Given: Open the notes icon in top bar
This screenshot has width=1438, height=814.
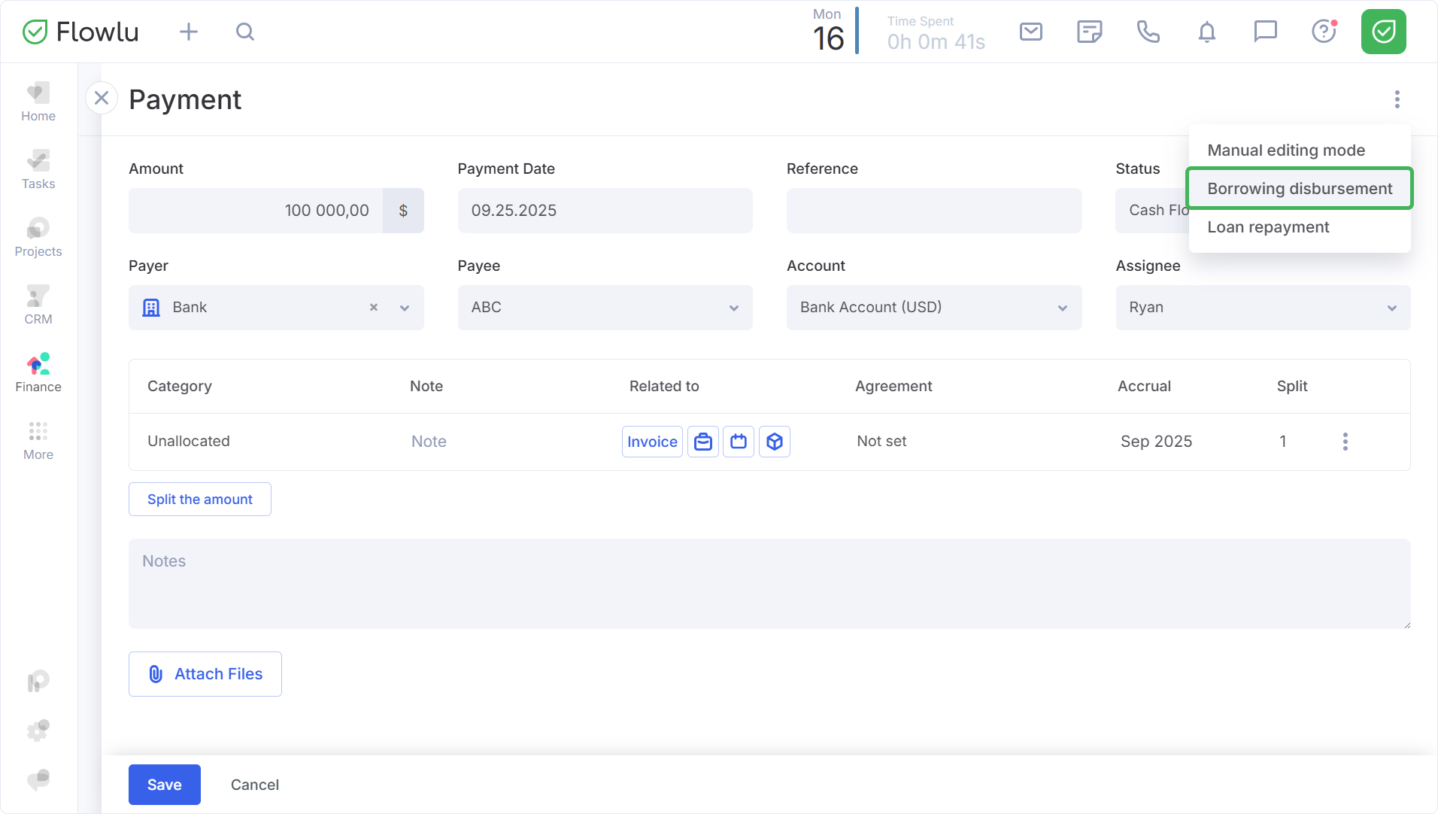Looking at the screenshot, I should tap(1089, 32).
